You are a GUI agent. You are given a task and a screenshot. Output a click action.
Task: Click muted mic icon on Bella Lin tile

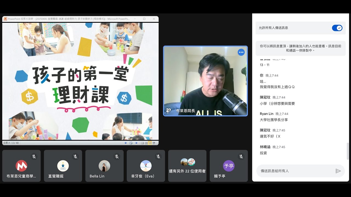[117, 157]
